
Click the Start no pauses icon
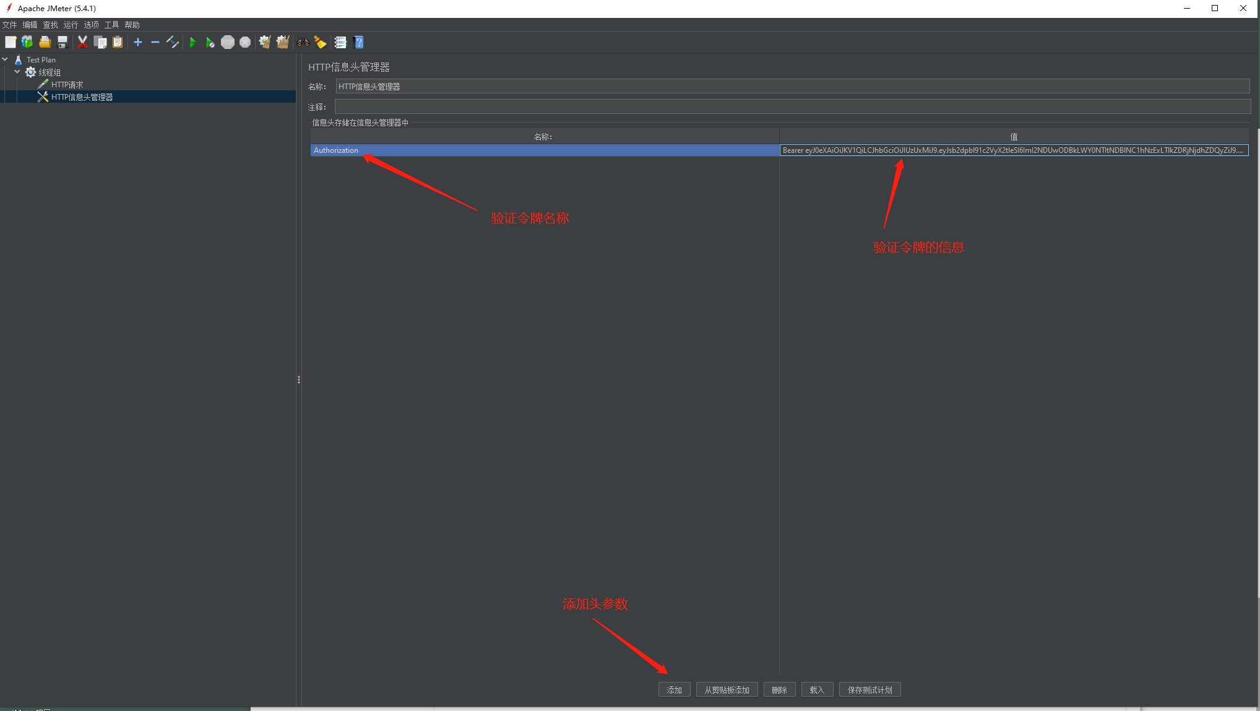210,42
